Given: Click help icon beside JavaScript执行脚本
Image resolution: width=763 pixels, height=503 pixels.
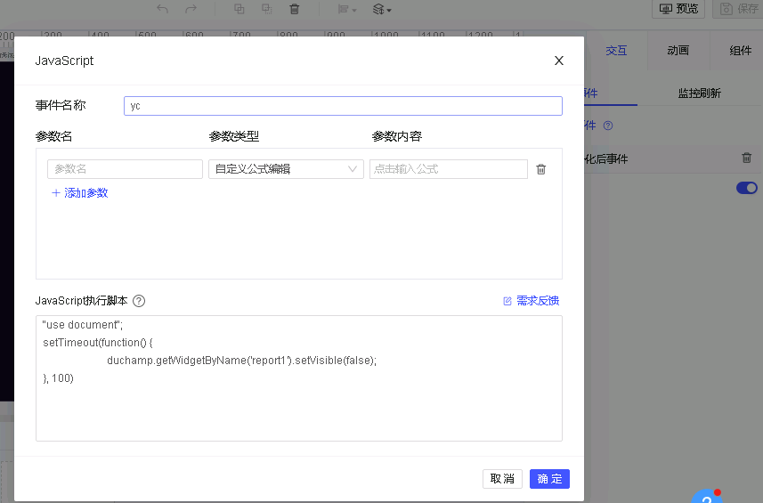Looking at the screenshot, I should [x=139, y=301].
